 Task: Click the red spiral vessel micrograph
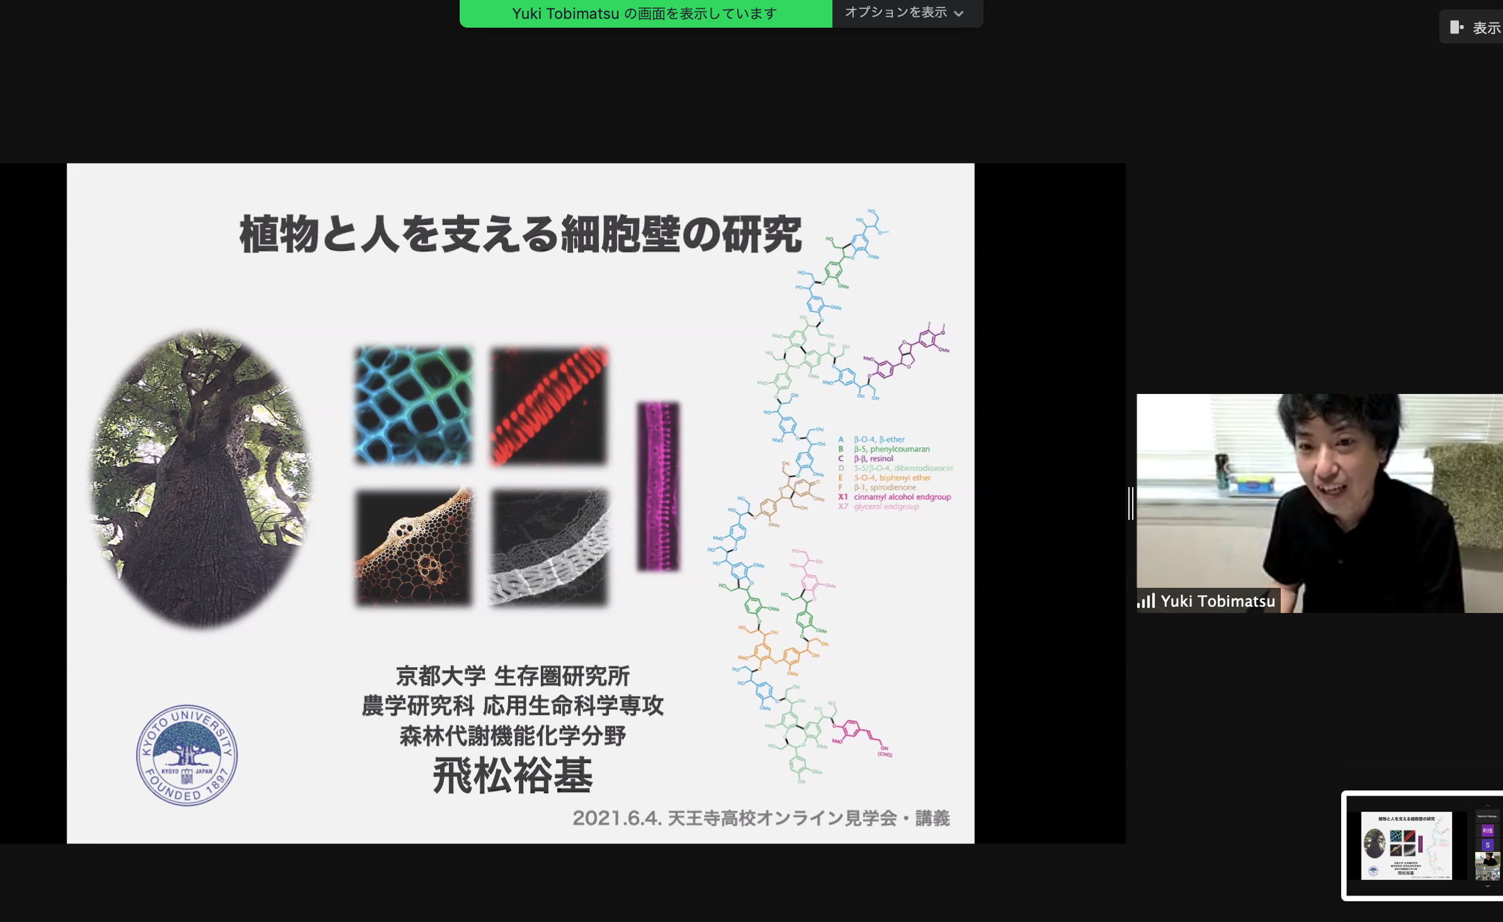click(550, 406)
